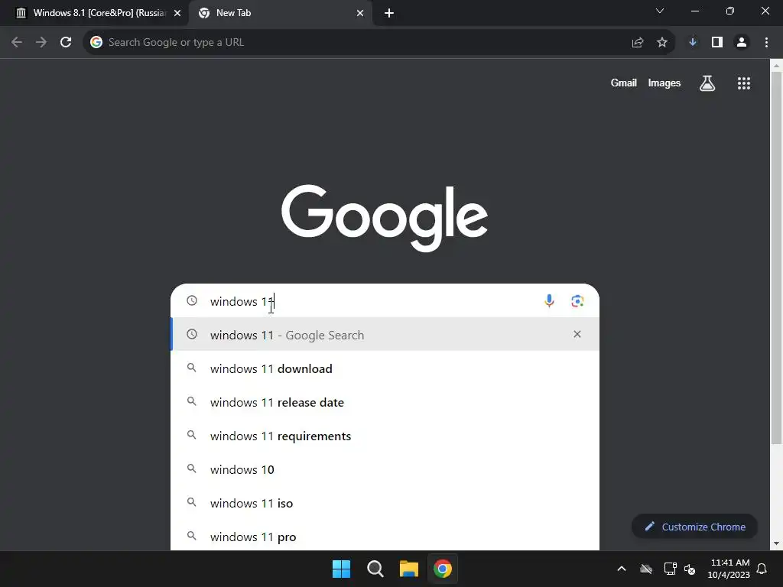Click the network status tray icon
This screenshot has height=587, width=783.
[x=670, y=569]
